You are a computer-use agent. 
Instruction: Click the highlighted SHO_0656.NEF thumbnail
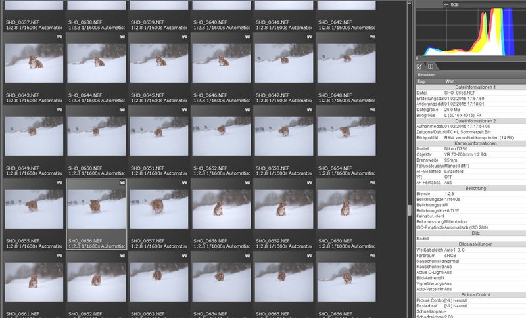click(97, 209)
